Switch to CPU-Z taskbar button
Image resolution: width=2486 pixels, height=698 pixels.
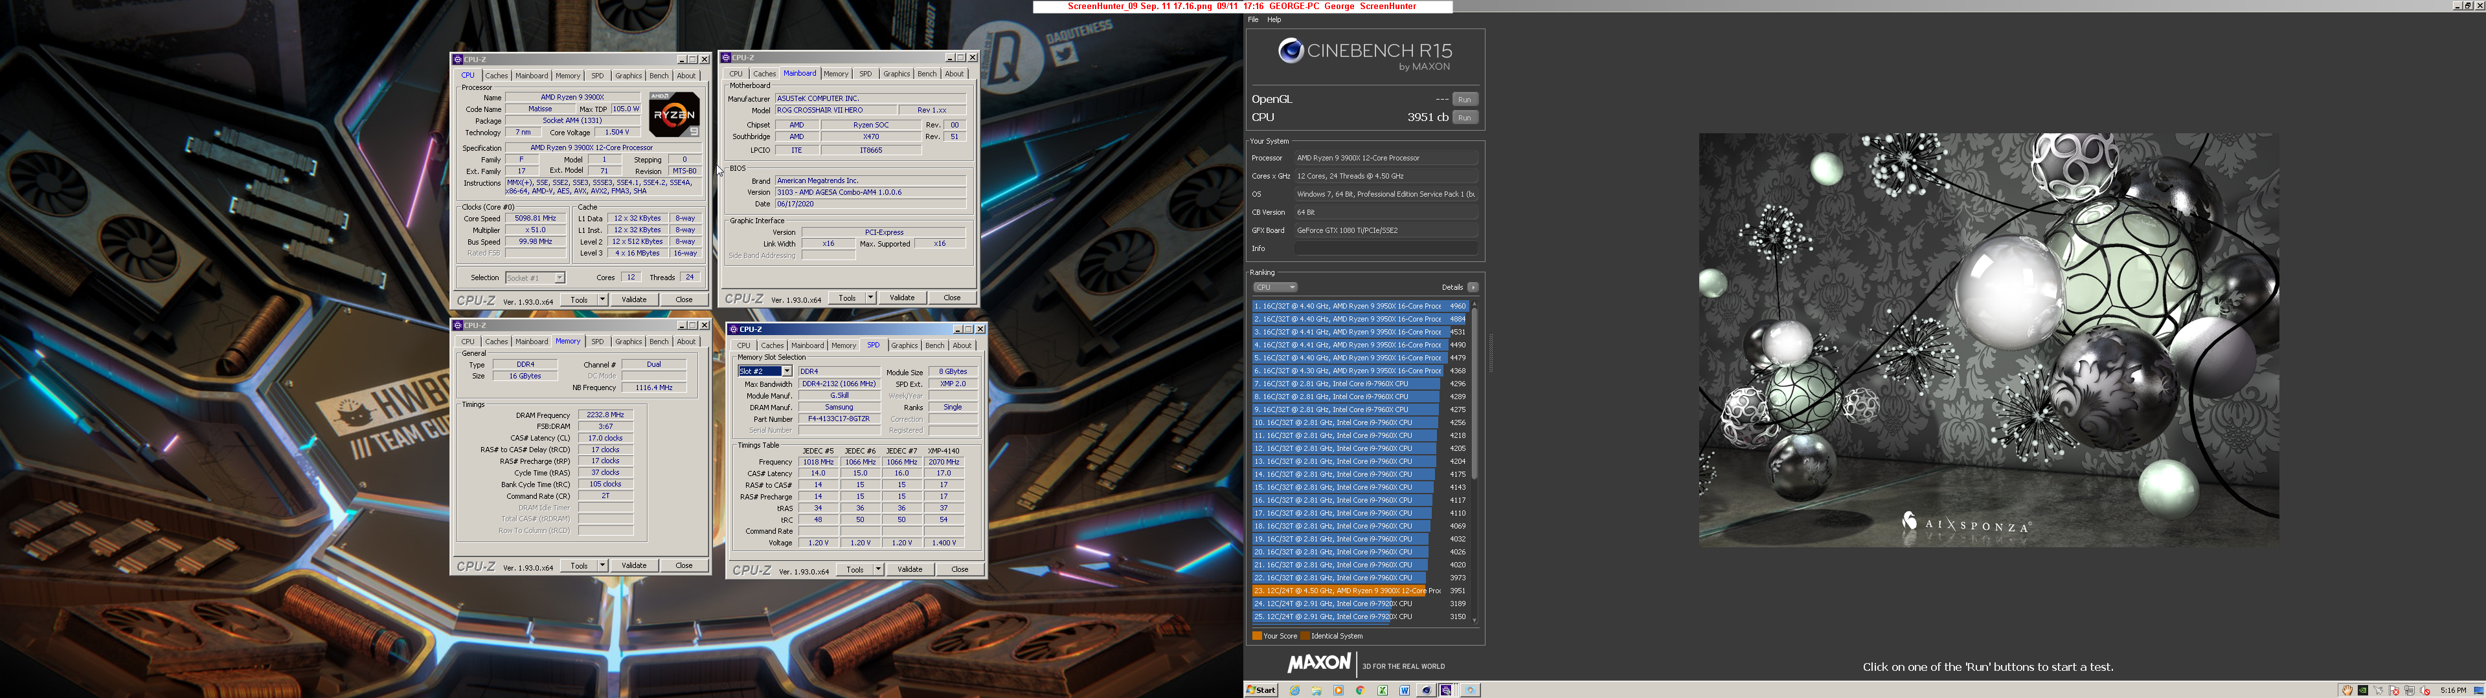tap(1447, 690)
